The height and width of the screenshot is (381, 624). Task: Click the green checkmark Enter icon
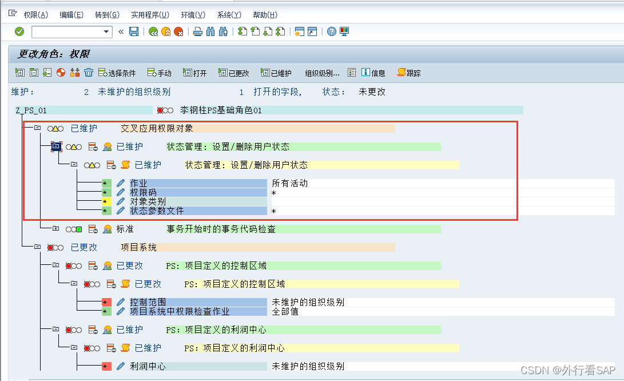(19, 31)
